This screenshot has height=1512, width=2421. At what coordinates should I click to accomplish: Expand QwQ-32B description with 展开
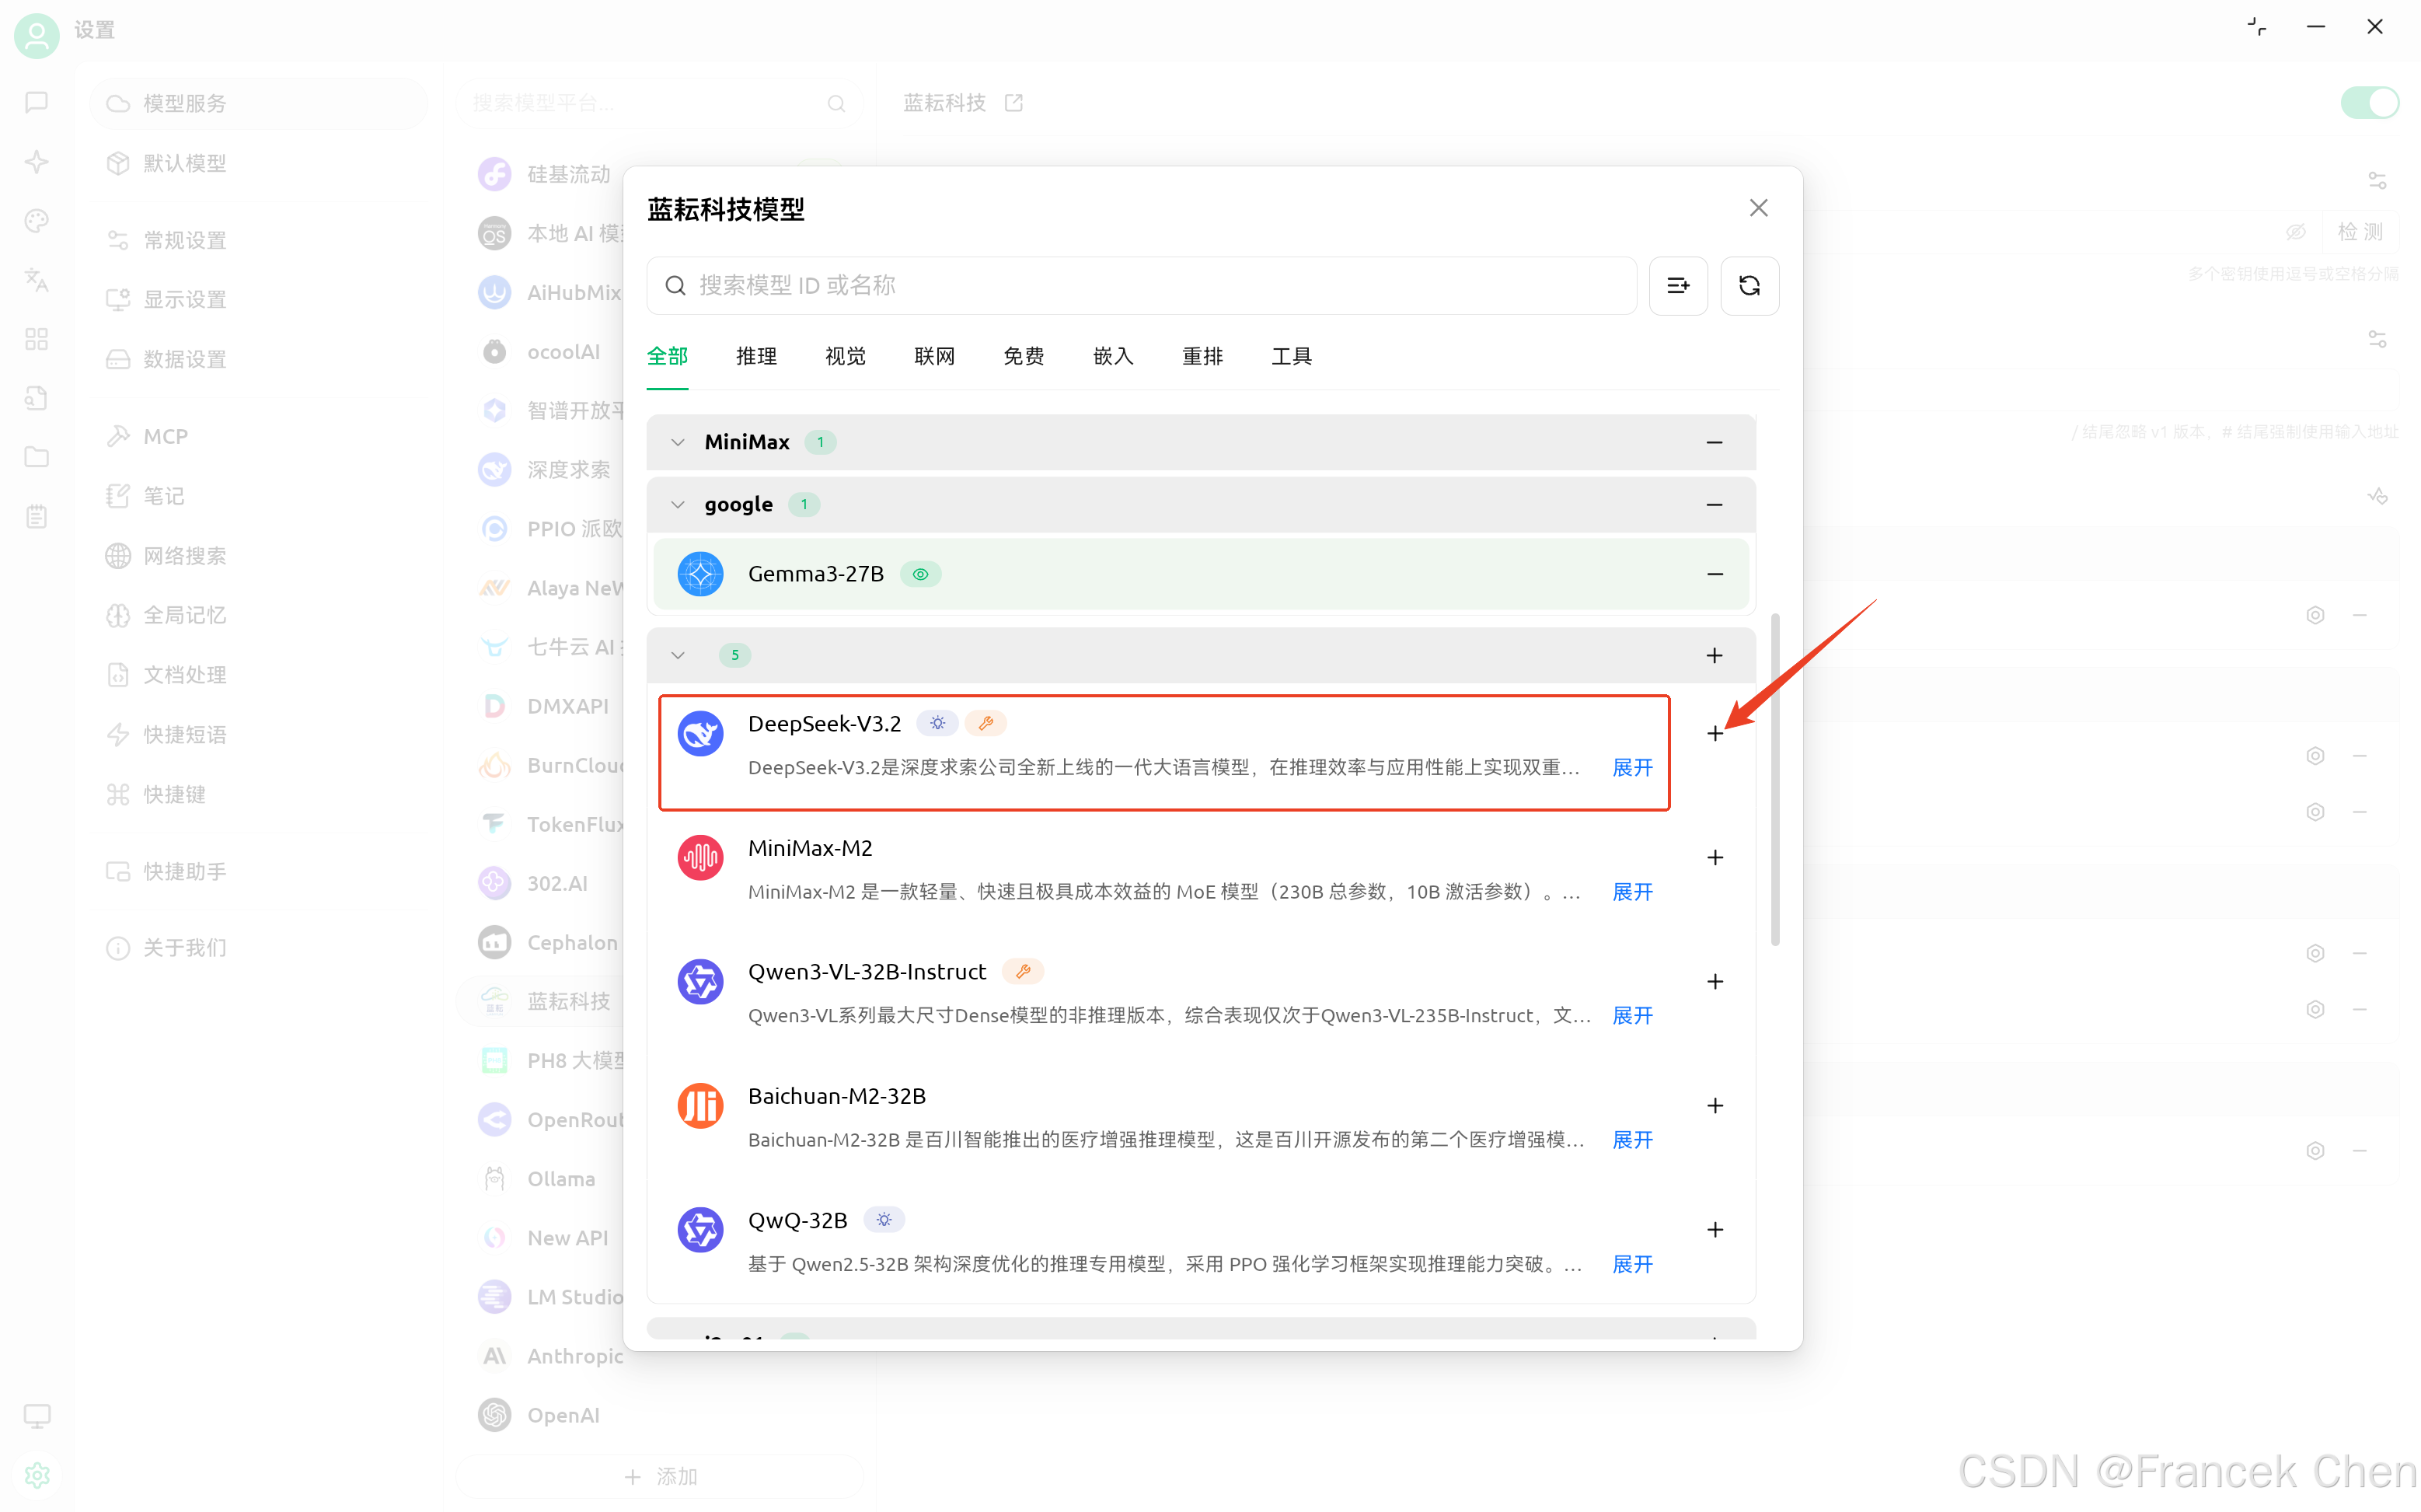pos(1632,1264)
